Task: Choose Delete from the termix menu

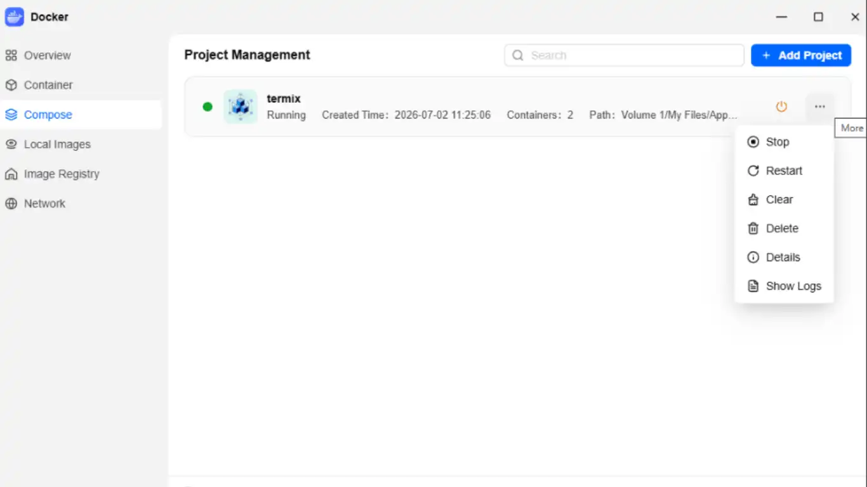Action: tap(784, 228)
